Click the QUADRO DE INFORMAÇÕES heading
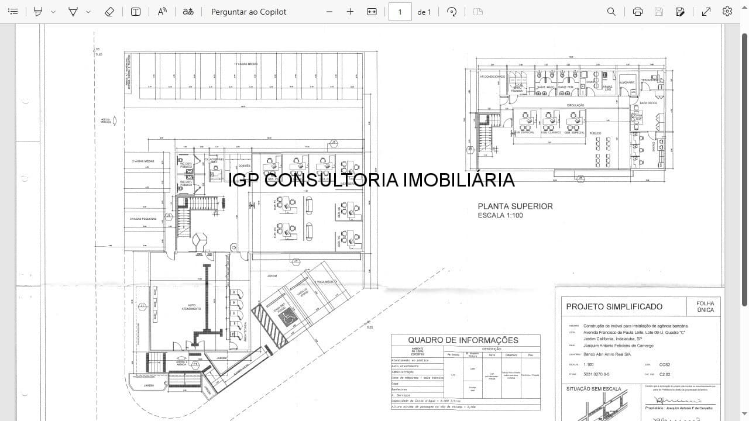 (463, 340)
